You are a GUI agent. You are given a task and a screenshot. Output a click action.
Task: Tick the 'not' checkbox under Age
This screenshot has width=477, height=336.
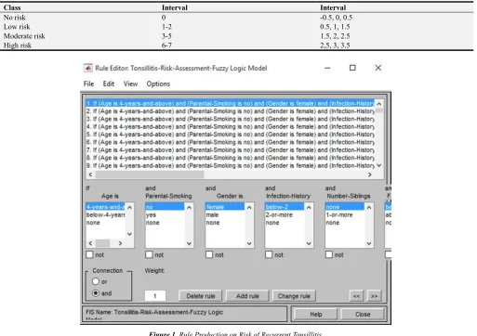(x=89, y=254)
